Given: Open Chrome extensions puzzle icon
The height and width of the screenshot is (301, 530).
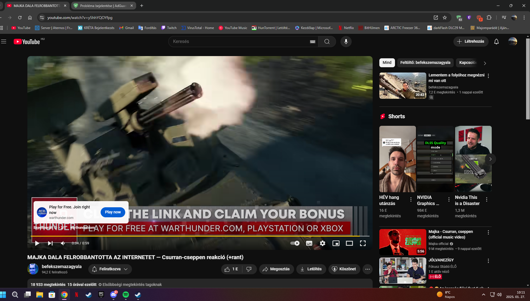Looking at the screenshot, I should click(x=489, y=18).
